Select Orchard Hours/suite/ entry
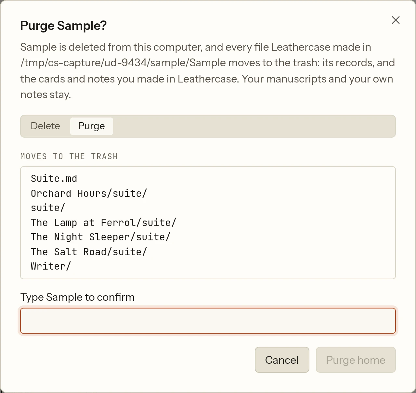Viewport: 416px width, 393px height. click(89, 193)
